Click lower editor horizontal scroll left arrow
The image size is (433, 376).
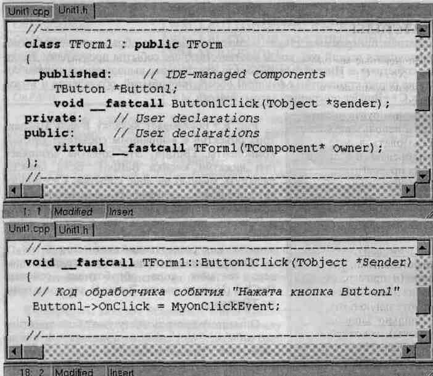coord(14,351)
